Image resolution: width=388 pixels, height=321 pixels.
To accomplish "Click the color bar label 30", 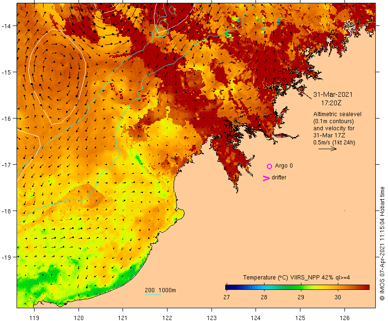I will (x=338, y=297).
